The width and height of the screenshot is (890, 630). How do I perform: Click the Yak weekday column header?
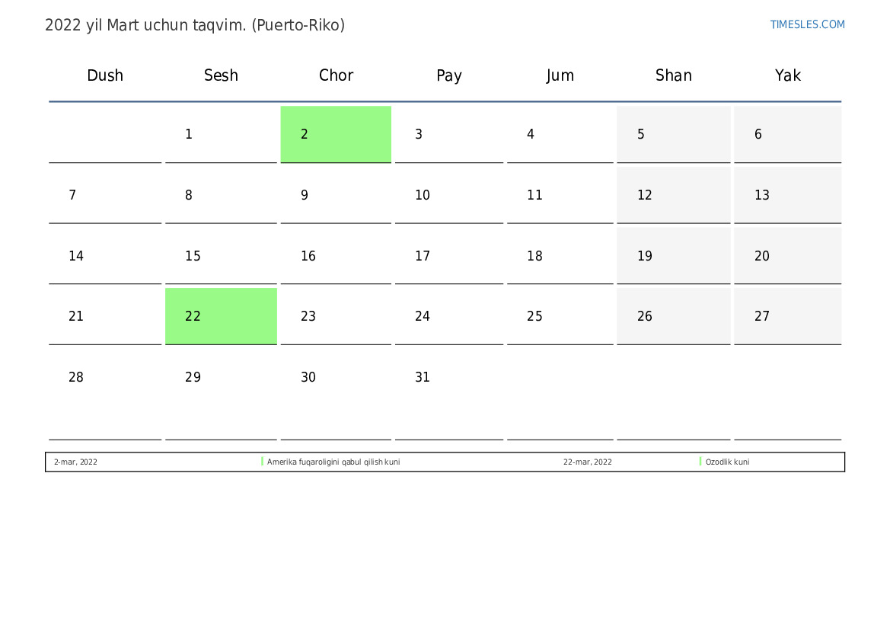(787, 75)
